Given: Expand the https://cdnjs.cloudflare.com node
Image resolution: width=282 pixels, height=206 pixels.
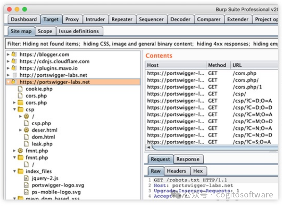Looking at the screenshot, I should pos(8,61).
